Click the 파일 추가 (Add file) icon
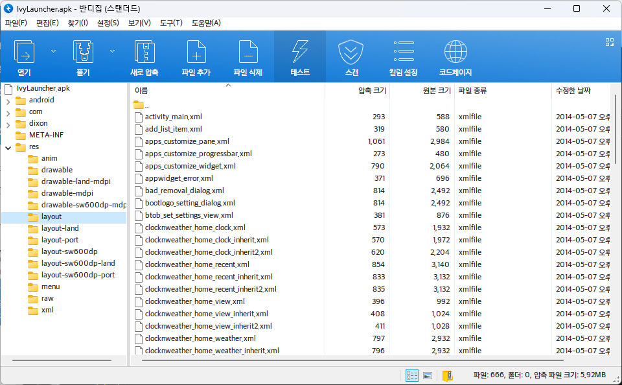Screen dimensions: 622x385 click(x=196, y=52)
